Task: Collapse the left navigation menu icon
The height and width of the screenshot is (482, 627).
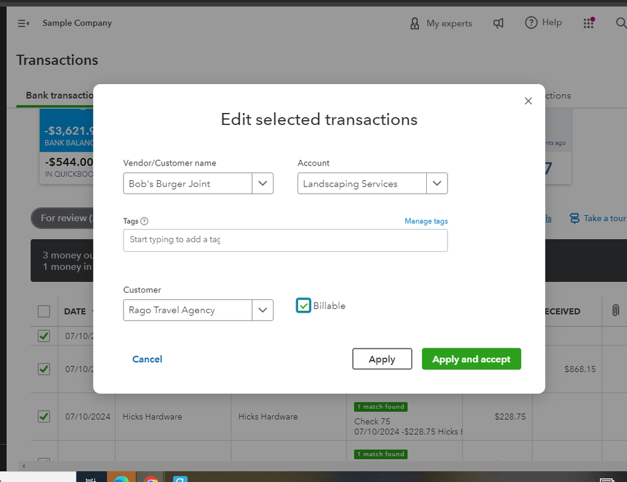Action: (x=23, y=23)
